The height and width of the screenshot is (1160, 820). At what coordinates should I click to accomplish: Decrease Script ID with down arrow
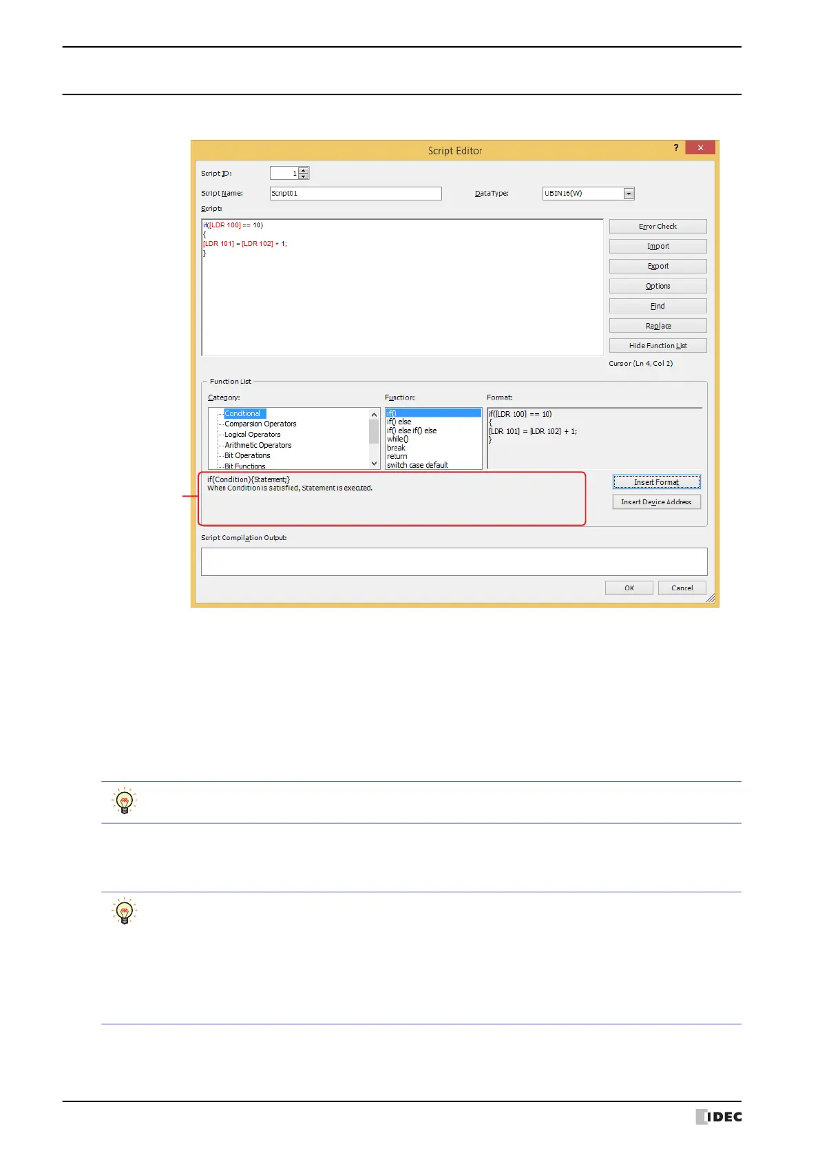[304, 176]
